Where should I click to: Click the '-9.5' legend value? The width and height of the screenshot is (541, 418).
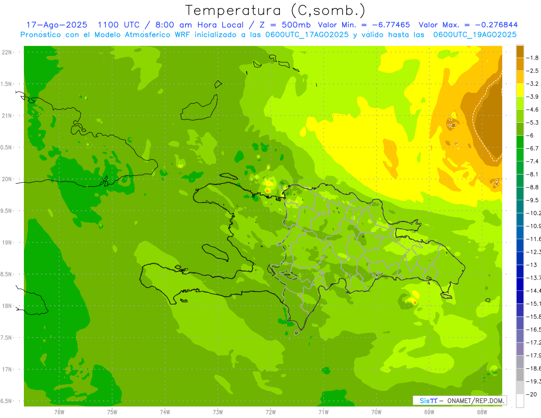533,200
